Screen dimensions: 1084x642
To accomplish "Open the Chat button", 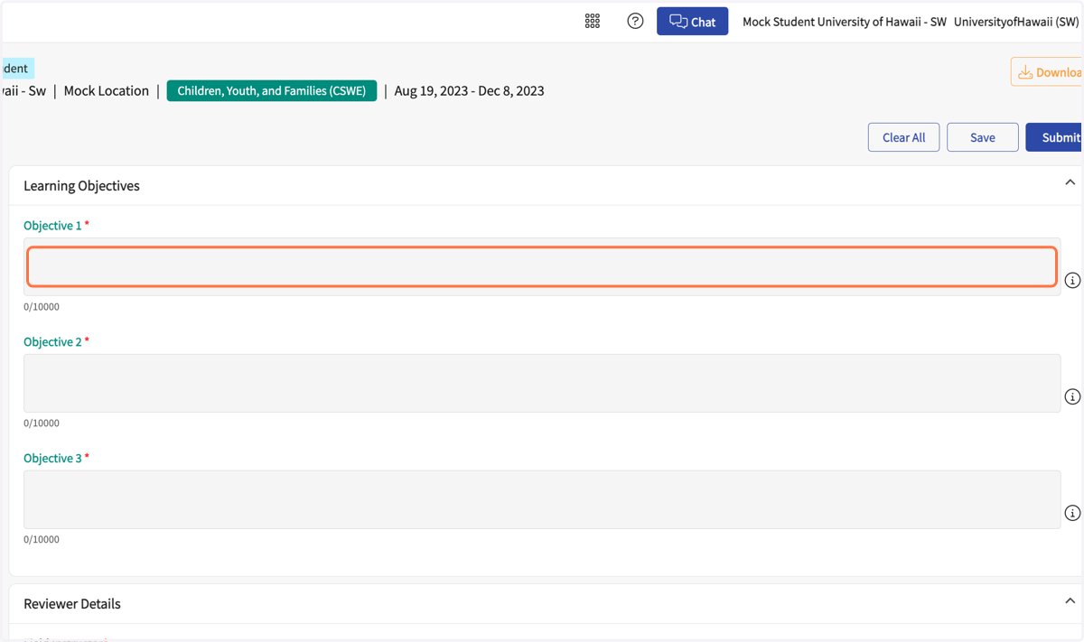I will point(693,22).
